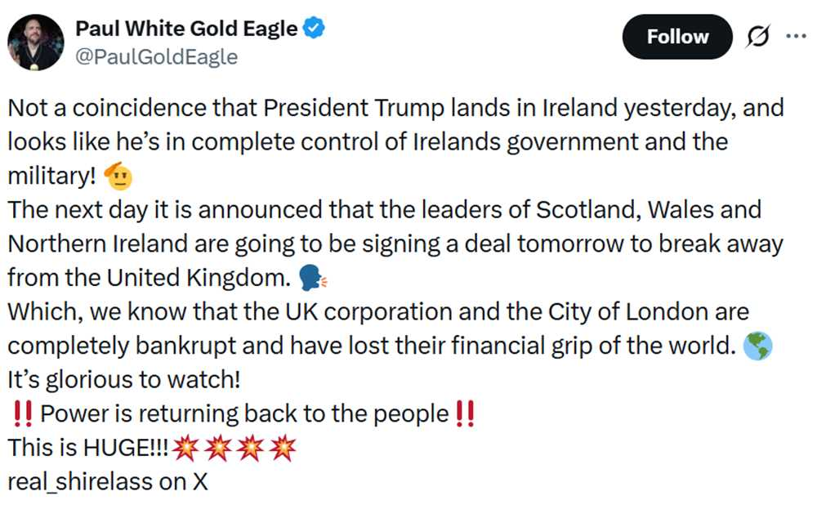The image size is (817, 505).
Task: Open the three-dot more options menu
Action: click(796, 36)
